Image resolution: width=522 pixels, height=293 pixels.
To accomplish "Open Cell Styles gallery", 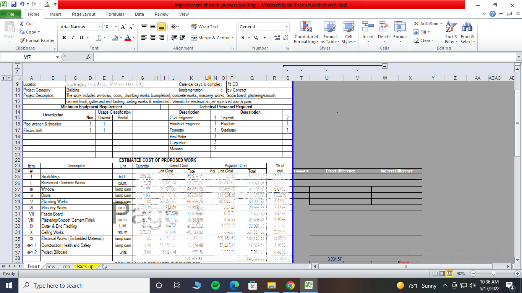I will click(x=349, y=32).
